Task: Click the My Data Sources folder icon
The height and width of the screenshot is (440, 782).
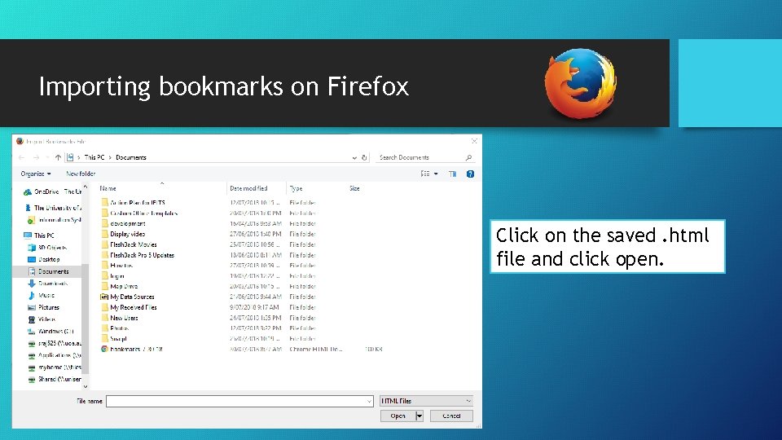Action: pyautogui.click(x=104, y=297)
